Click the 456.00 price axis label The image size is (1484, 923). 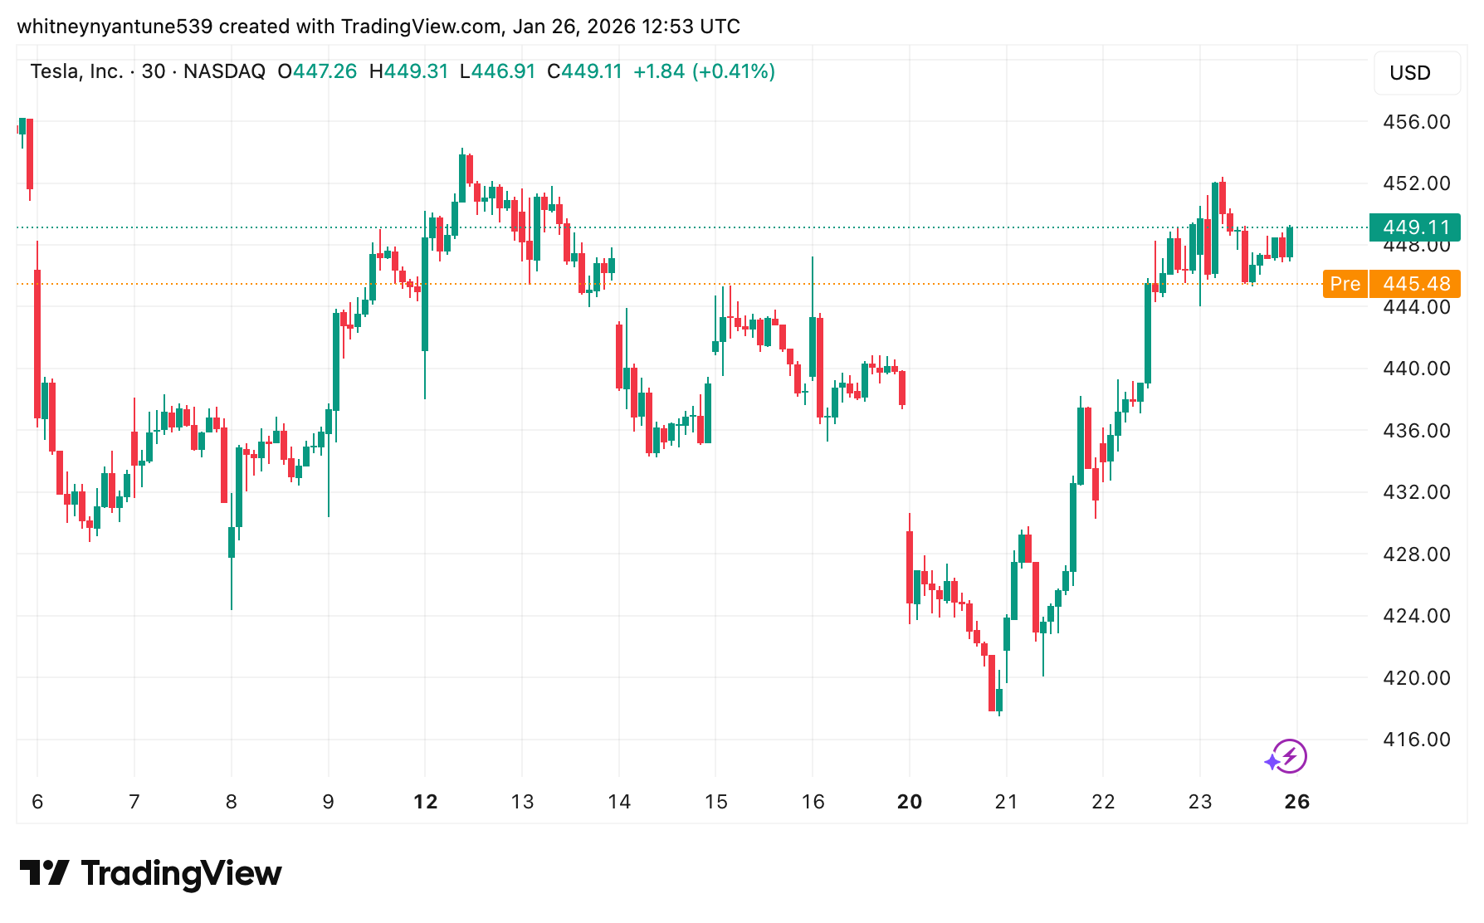pyautogui.click(x=1416, y=122)
